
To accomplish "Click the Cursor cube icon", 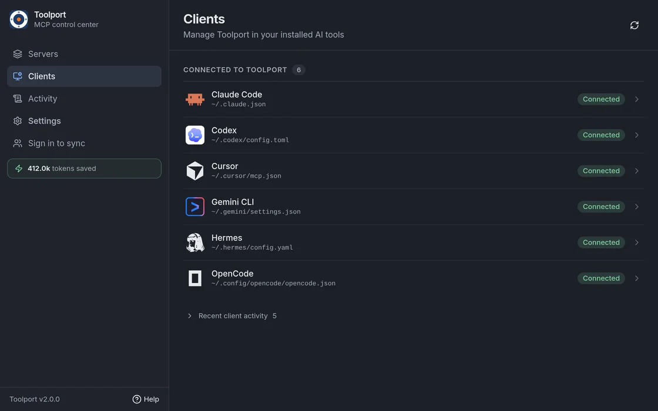I will (195, 171).
